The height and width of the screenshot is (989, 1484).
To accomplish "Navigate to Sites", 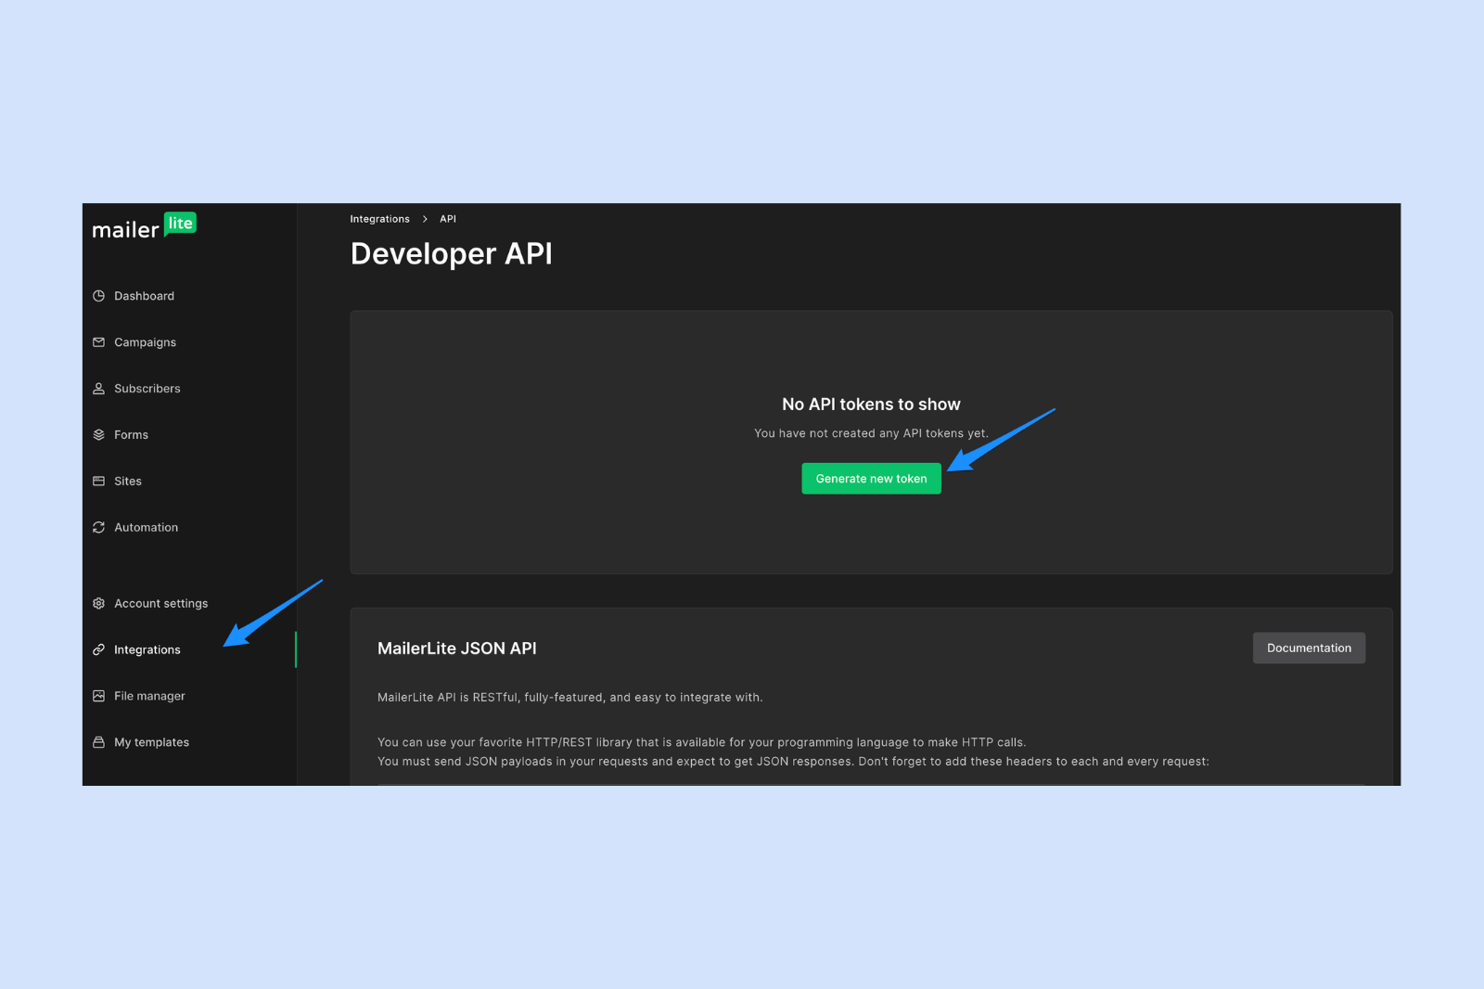I will [x=128, y=482].
